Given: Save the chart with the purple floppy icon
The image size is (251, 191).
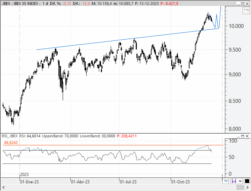Looking at the screenshot, I should click(x=234, y=181).
